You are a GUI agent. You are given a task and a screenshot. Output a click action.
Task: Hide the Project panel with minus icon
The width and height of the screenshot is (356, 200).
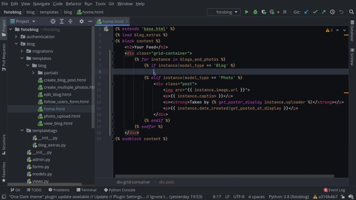point(90,21)
